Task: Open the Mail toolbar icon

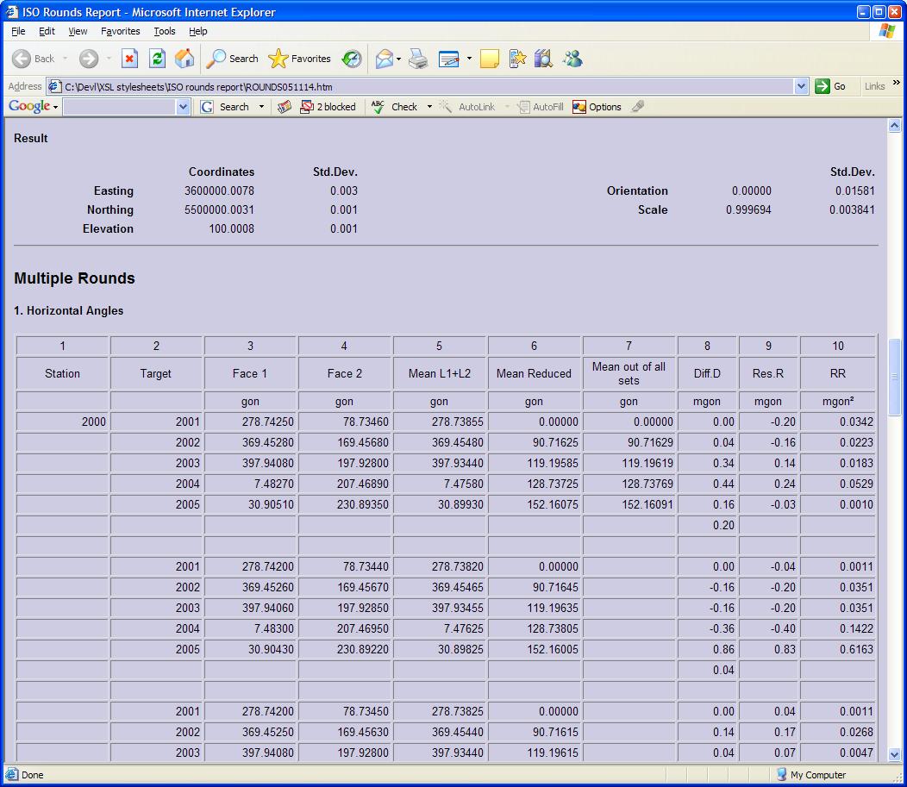Action: (x=385, y=59)
